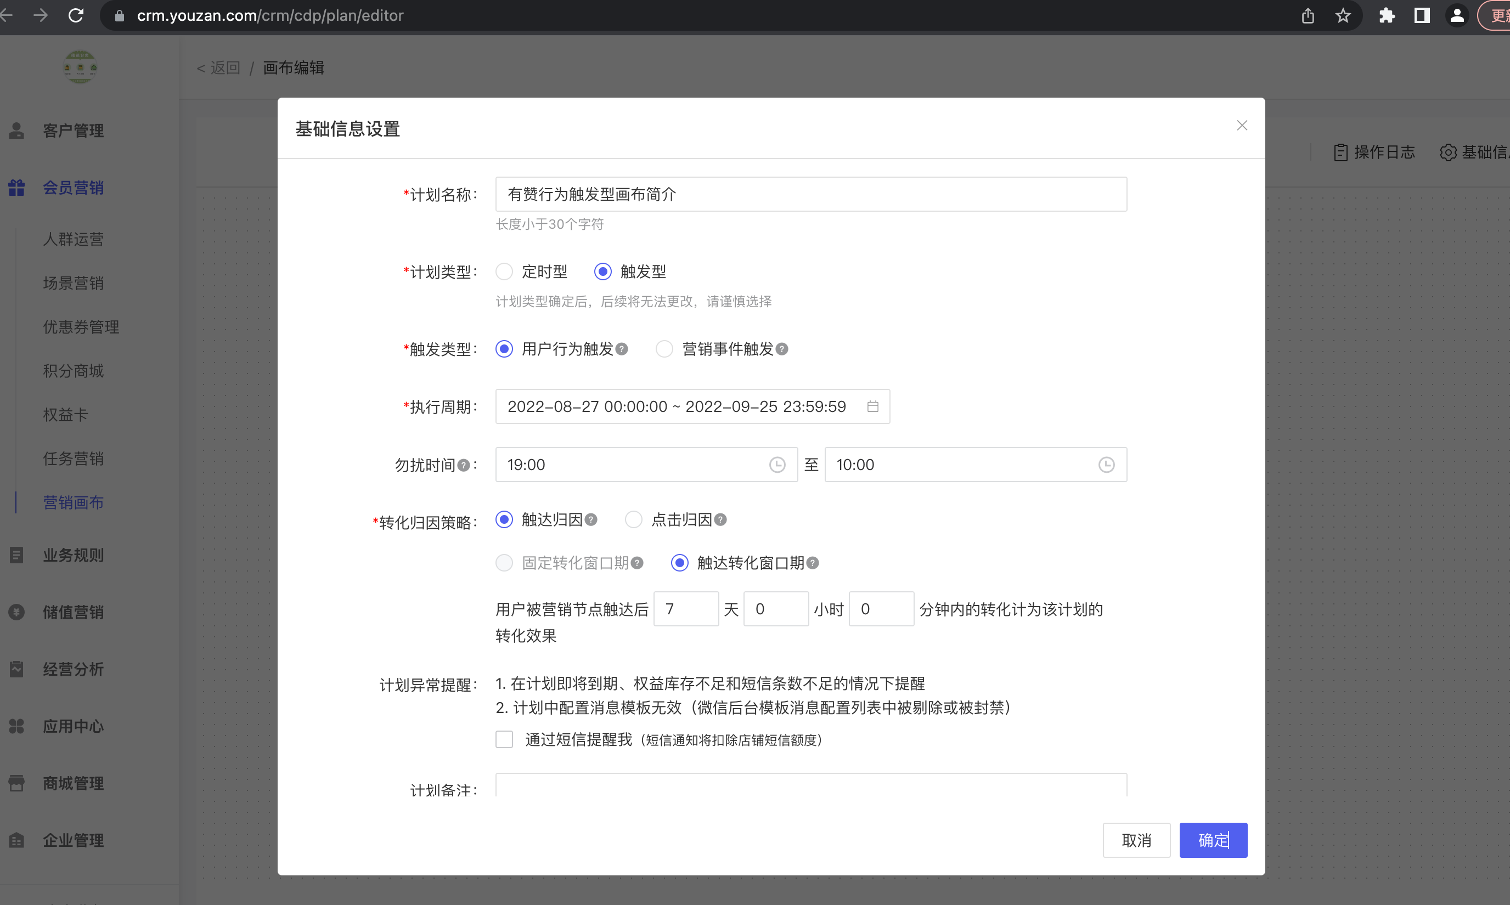Click the days input showing 7
Screen dimensions: 1510x905
[686, 609]
